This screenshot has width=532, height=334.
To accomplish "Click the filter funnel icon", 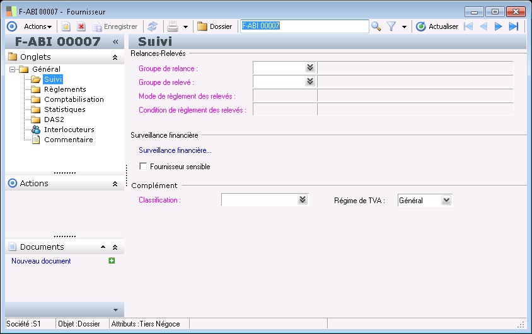I will point(391,26).
